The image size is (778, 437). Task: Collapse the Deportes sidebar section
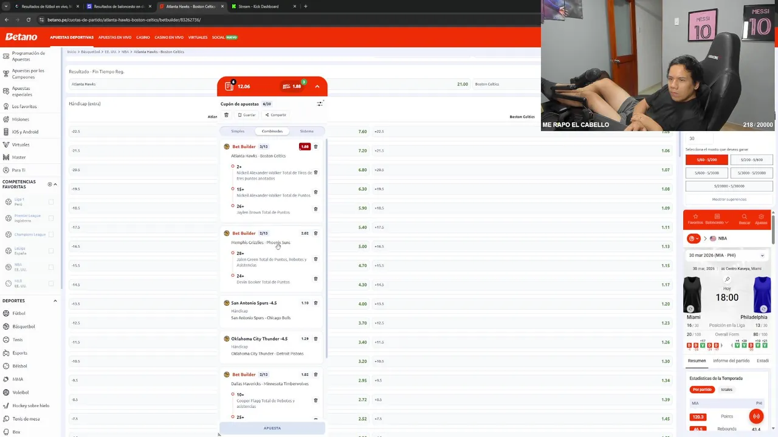pos(55,300)
